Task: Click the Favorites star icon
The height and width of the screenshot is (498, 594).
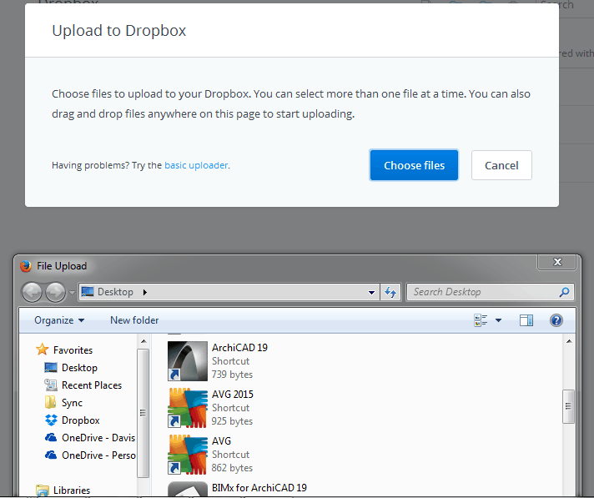Action: [42, 350]
